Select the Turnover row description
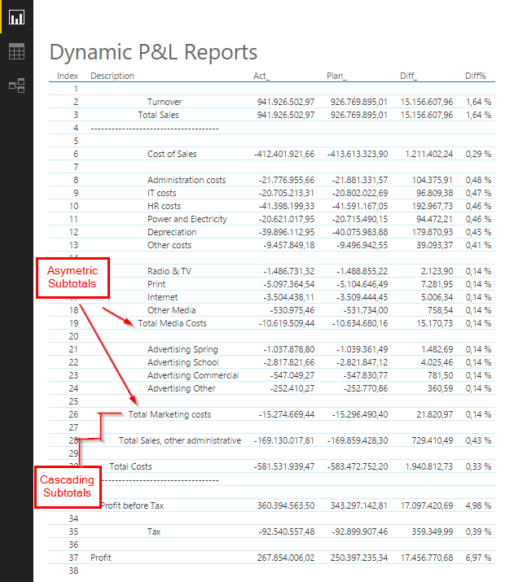Image resolution: width=527 pixels, height=582 pixels. coord(165,102)
